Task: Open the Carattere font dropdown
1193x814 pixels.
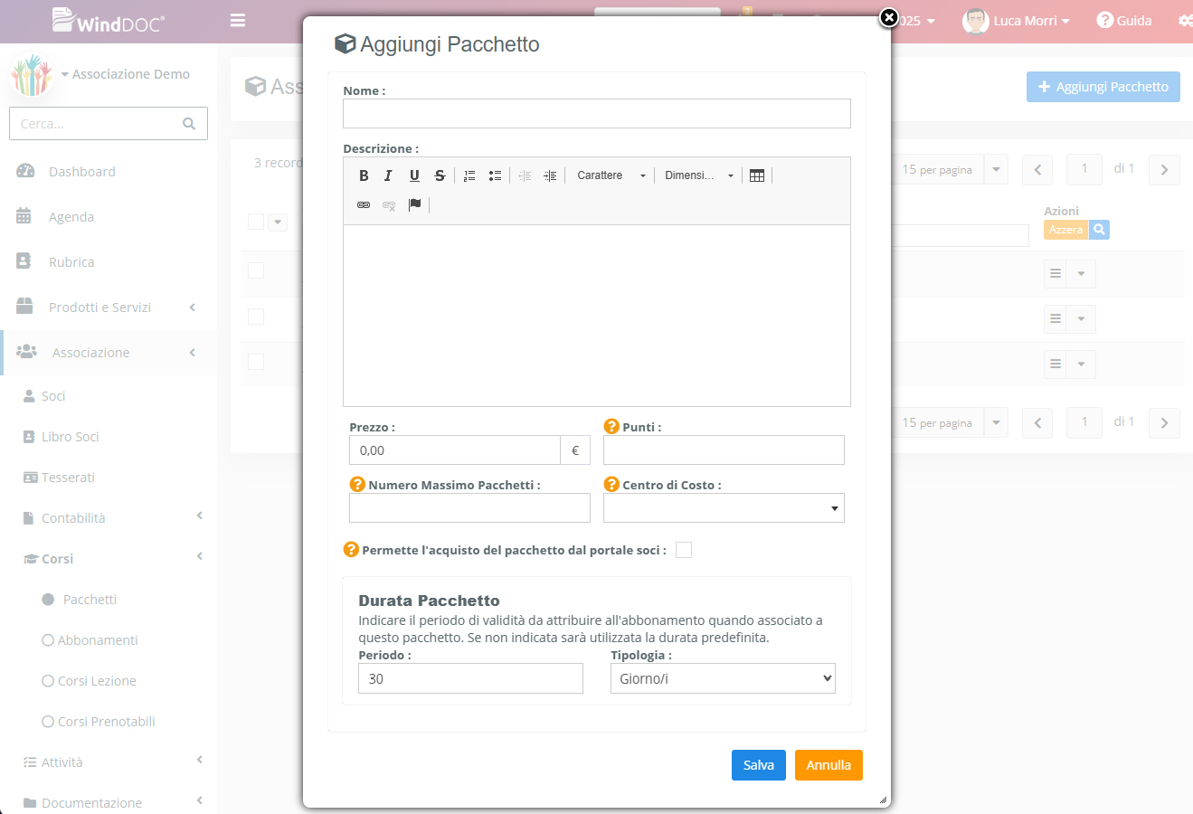Action: (611, 175)
